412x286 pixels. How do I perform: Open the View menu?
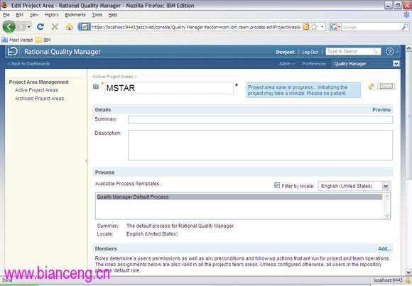click(34, 15)
